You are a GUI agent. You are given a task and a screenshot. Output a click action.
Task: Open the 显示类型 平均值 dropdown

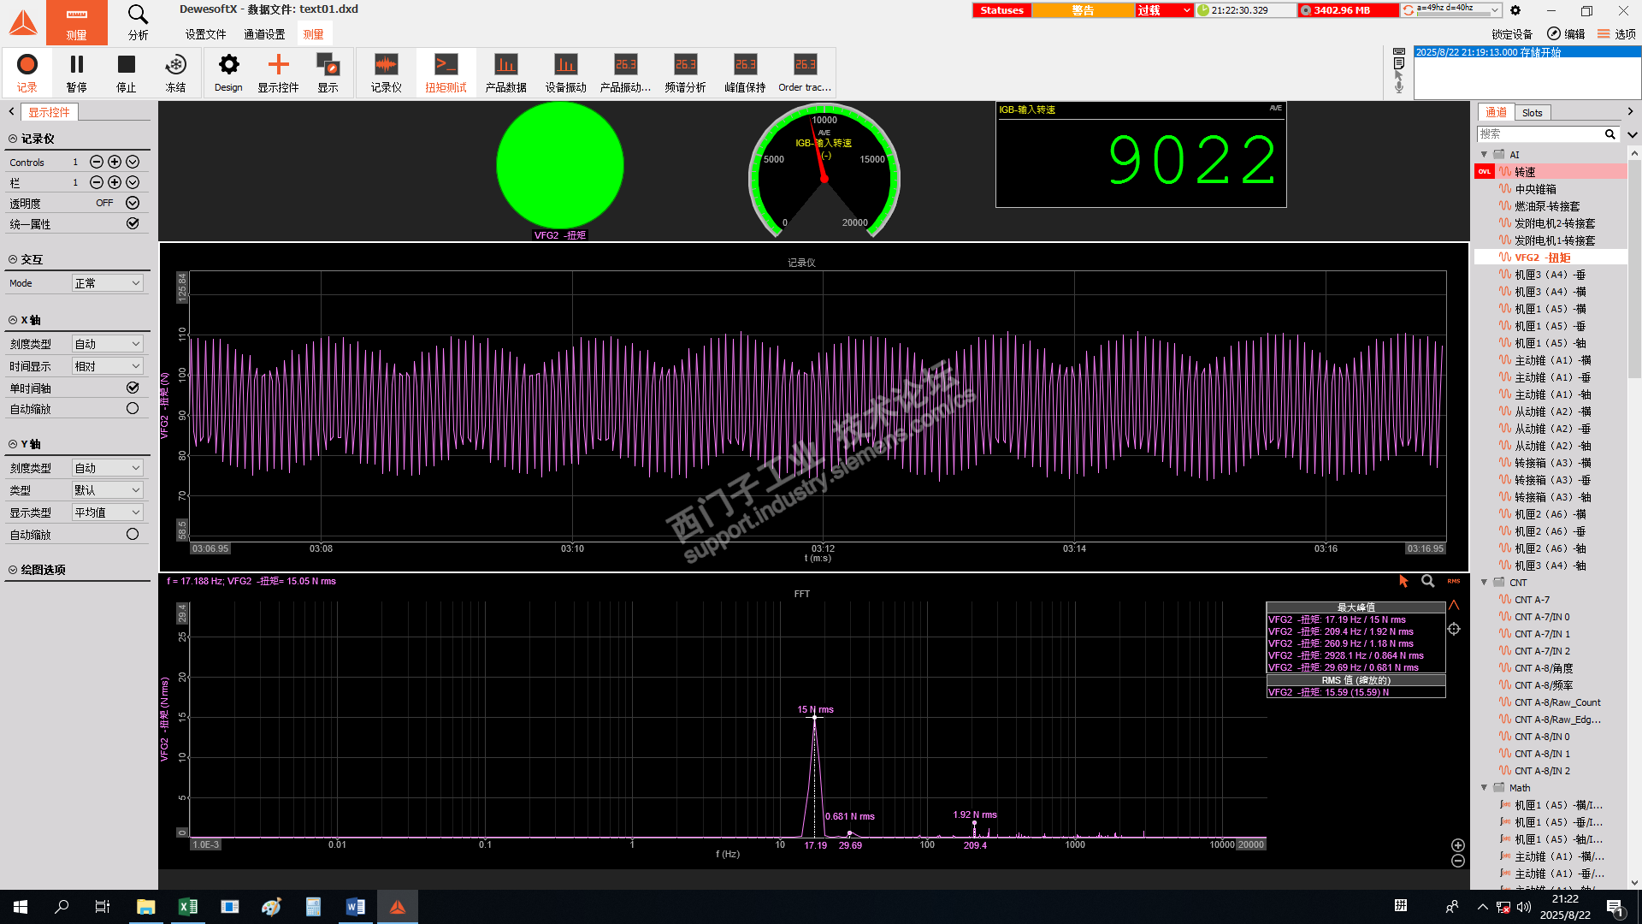pos(107,512)
